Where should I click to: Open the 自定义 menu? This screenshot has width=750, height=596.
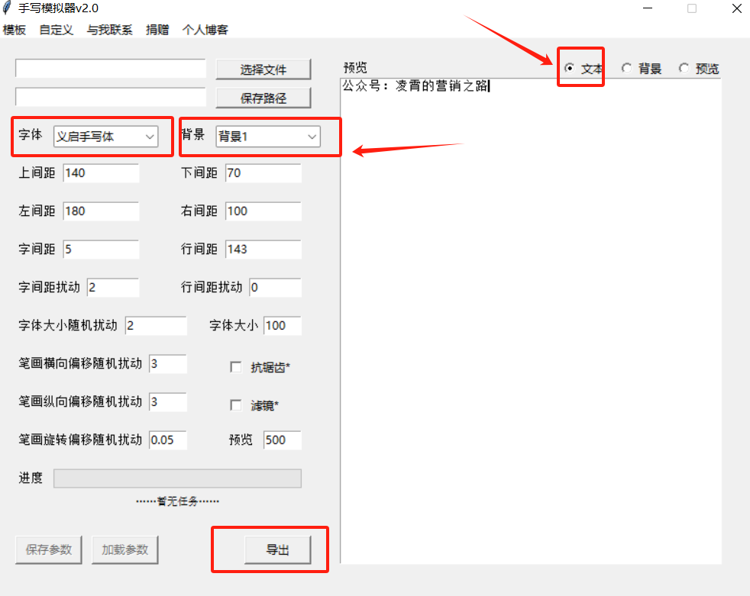point(56,31)
